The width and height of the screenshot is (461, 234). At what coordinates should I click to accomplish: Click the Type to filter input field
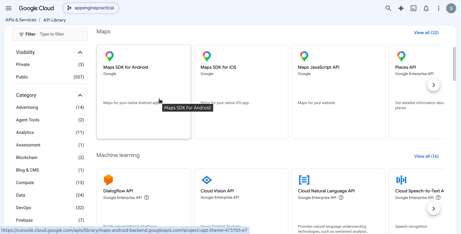click(63, 34)
